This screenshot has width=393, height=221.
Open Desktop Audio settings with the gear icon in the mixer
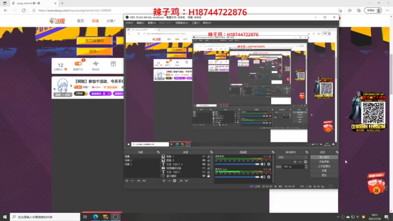(269, 164)
